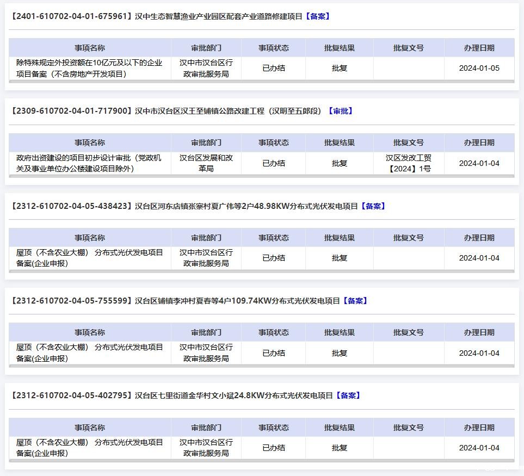This screenshot has width=524, height=476.
Task: Click the 【备案】 tag beside the 渔业产业园区 project
Action: point(317,16)
